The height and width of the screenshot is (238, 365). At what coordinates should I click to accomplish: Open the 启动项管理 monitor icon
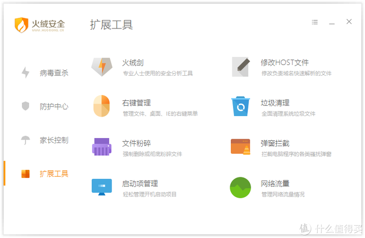[102, 187]
